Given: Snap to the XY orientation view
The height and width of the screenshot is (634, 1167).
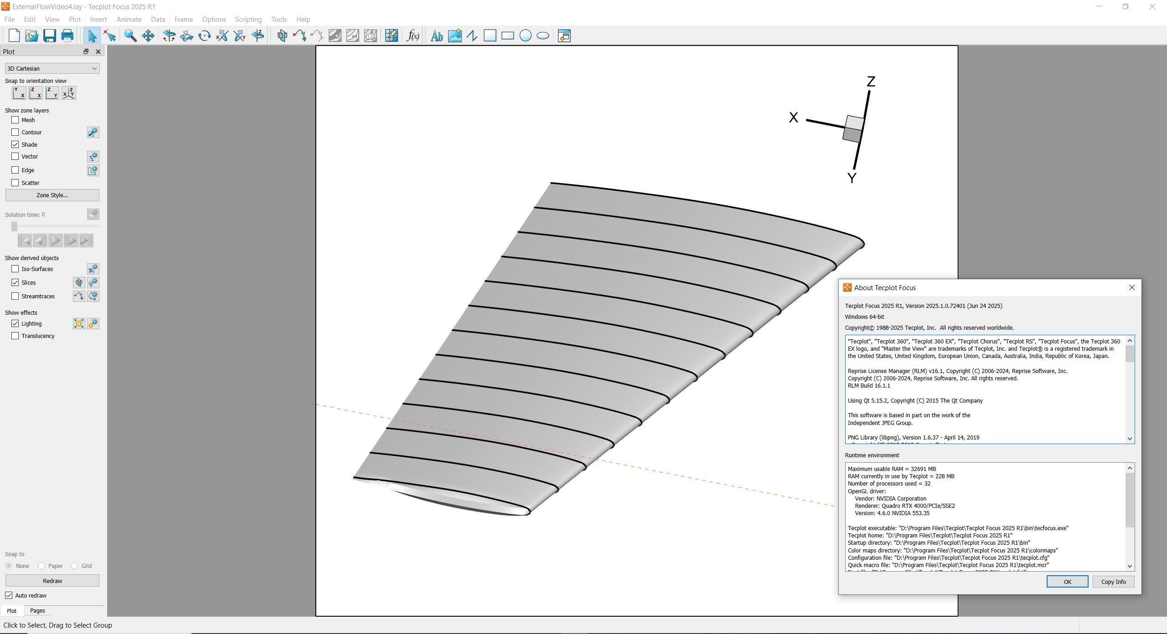Looking at the screenshot, I should coord(19,93).
